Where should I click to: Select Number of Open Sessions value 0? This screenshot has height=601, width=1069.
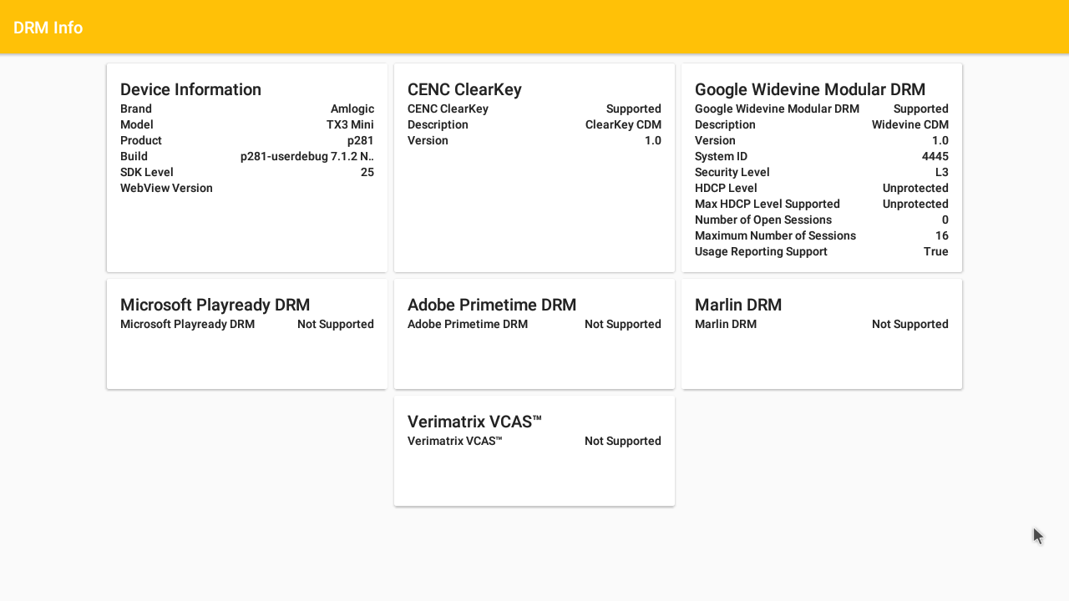coord(945,220)
